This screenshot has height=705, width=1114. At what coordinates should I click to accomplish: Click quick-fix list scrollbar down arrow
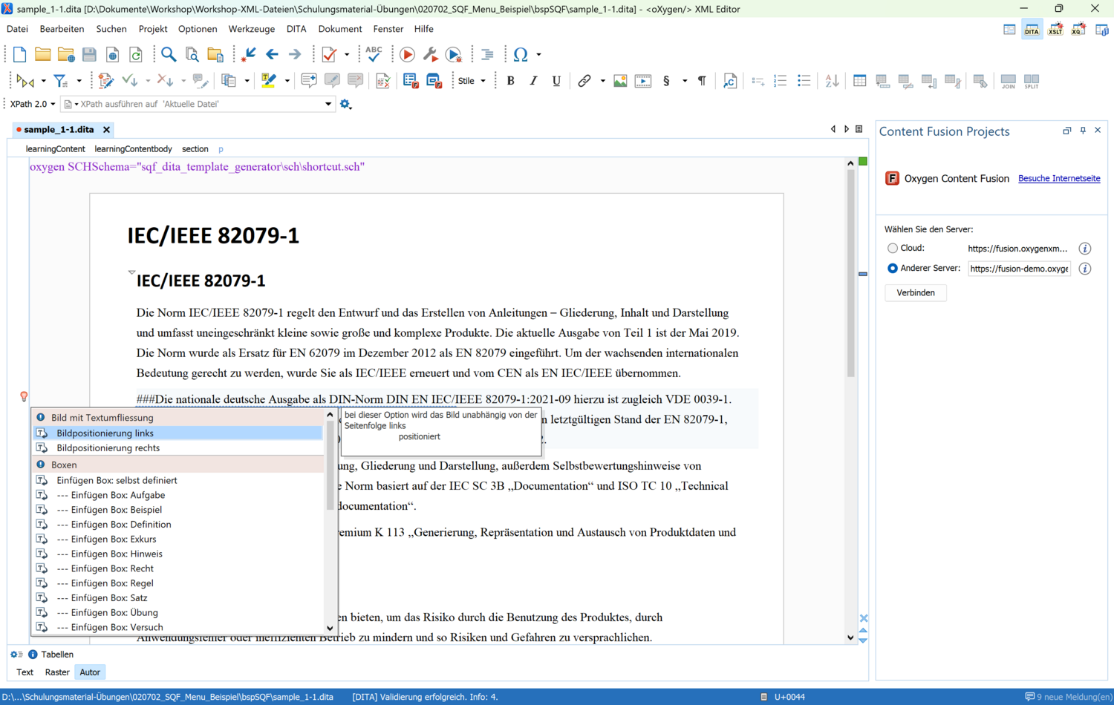330,628
